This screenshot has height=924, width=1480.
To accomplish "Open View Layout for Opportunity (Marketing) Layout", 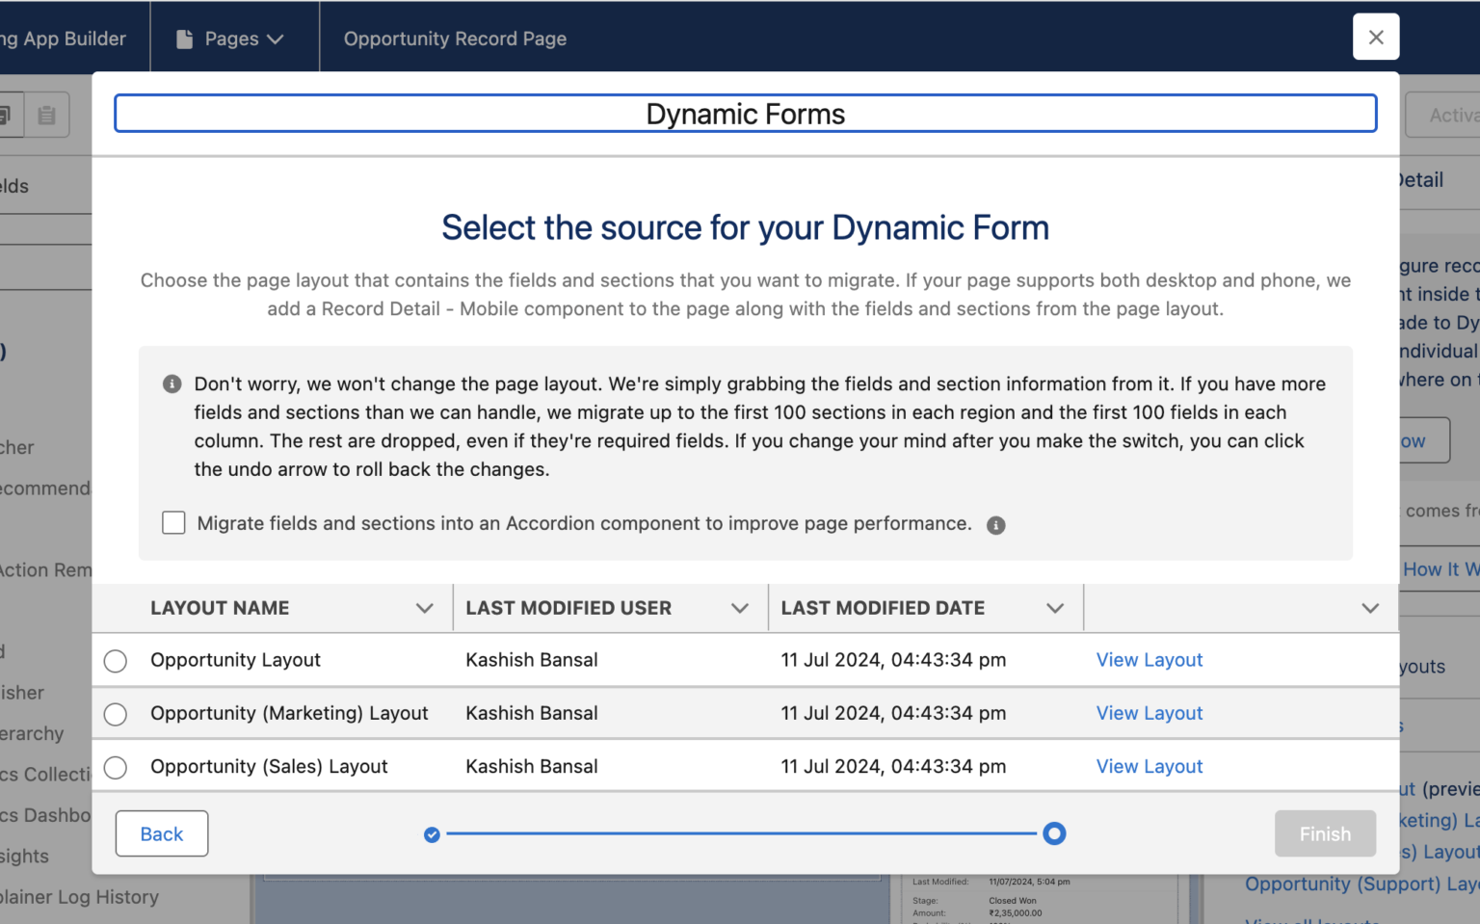I will click(1150, 713).
